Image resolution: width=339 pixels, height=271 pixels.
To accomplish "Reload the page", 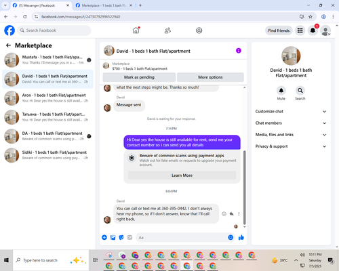I will tap(25, 16).
